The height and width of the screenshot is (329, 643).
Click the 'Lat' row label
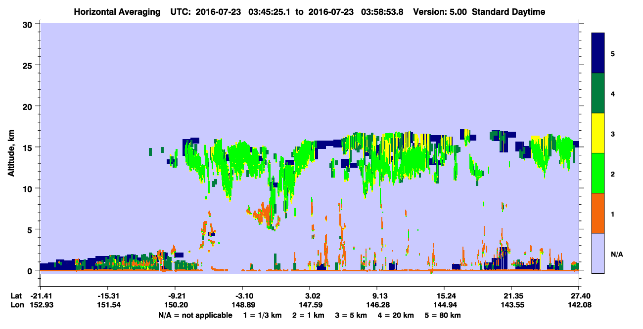pos(16,296)
